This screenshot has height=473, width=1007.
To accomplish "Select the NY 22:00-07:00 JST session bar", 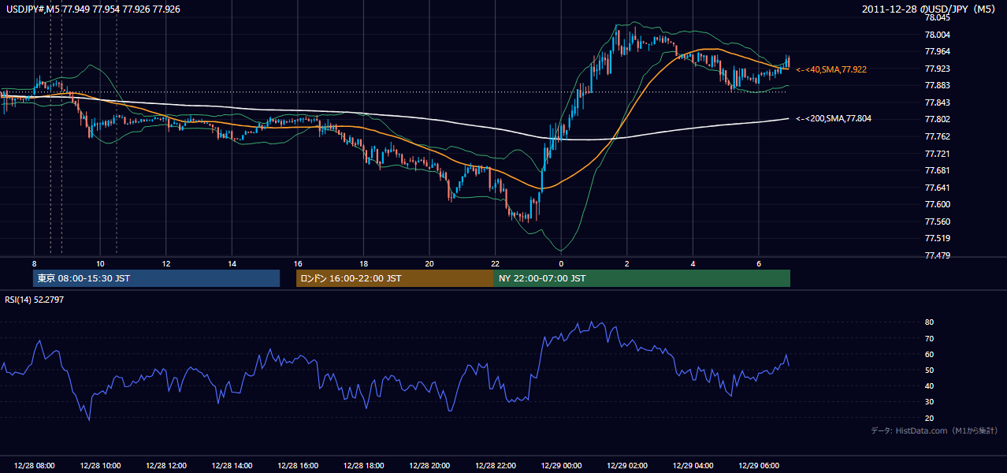I will pyautogui.click(x=642, y=278).
